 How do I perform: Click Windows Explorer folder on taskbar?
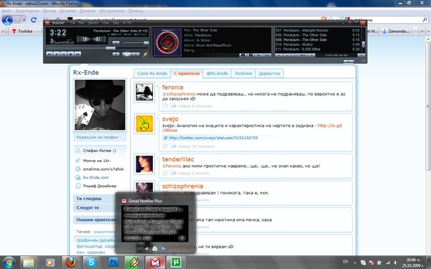click(28, 263)
